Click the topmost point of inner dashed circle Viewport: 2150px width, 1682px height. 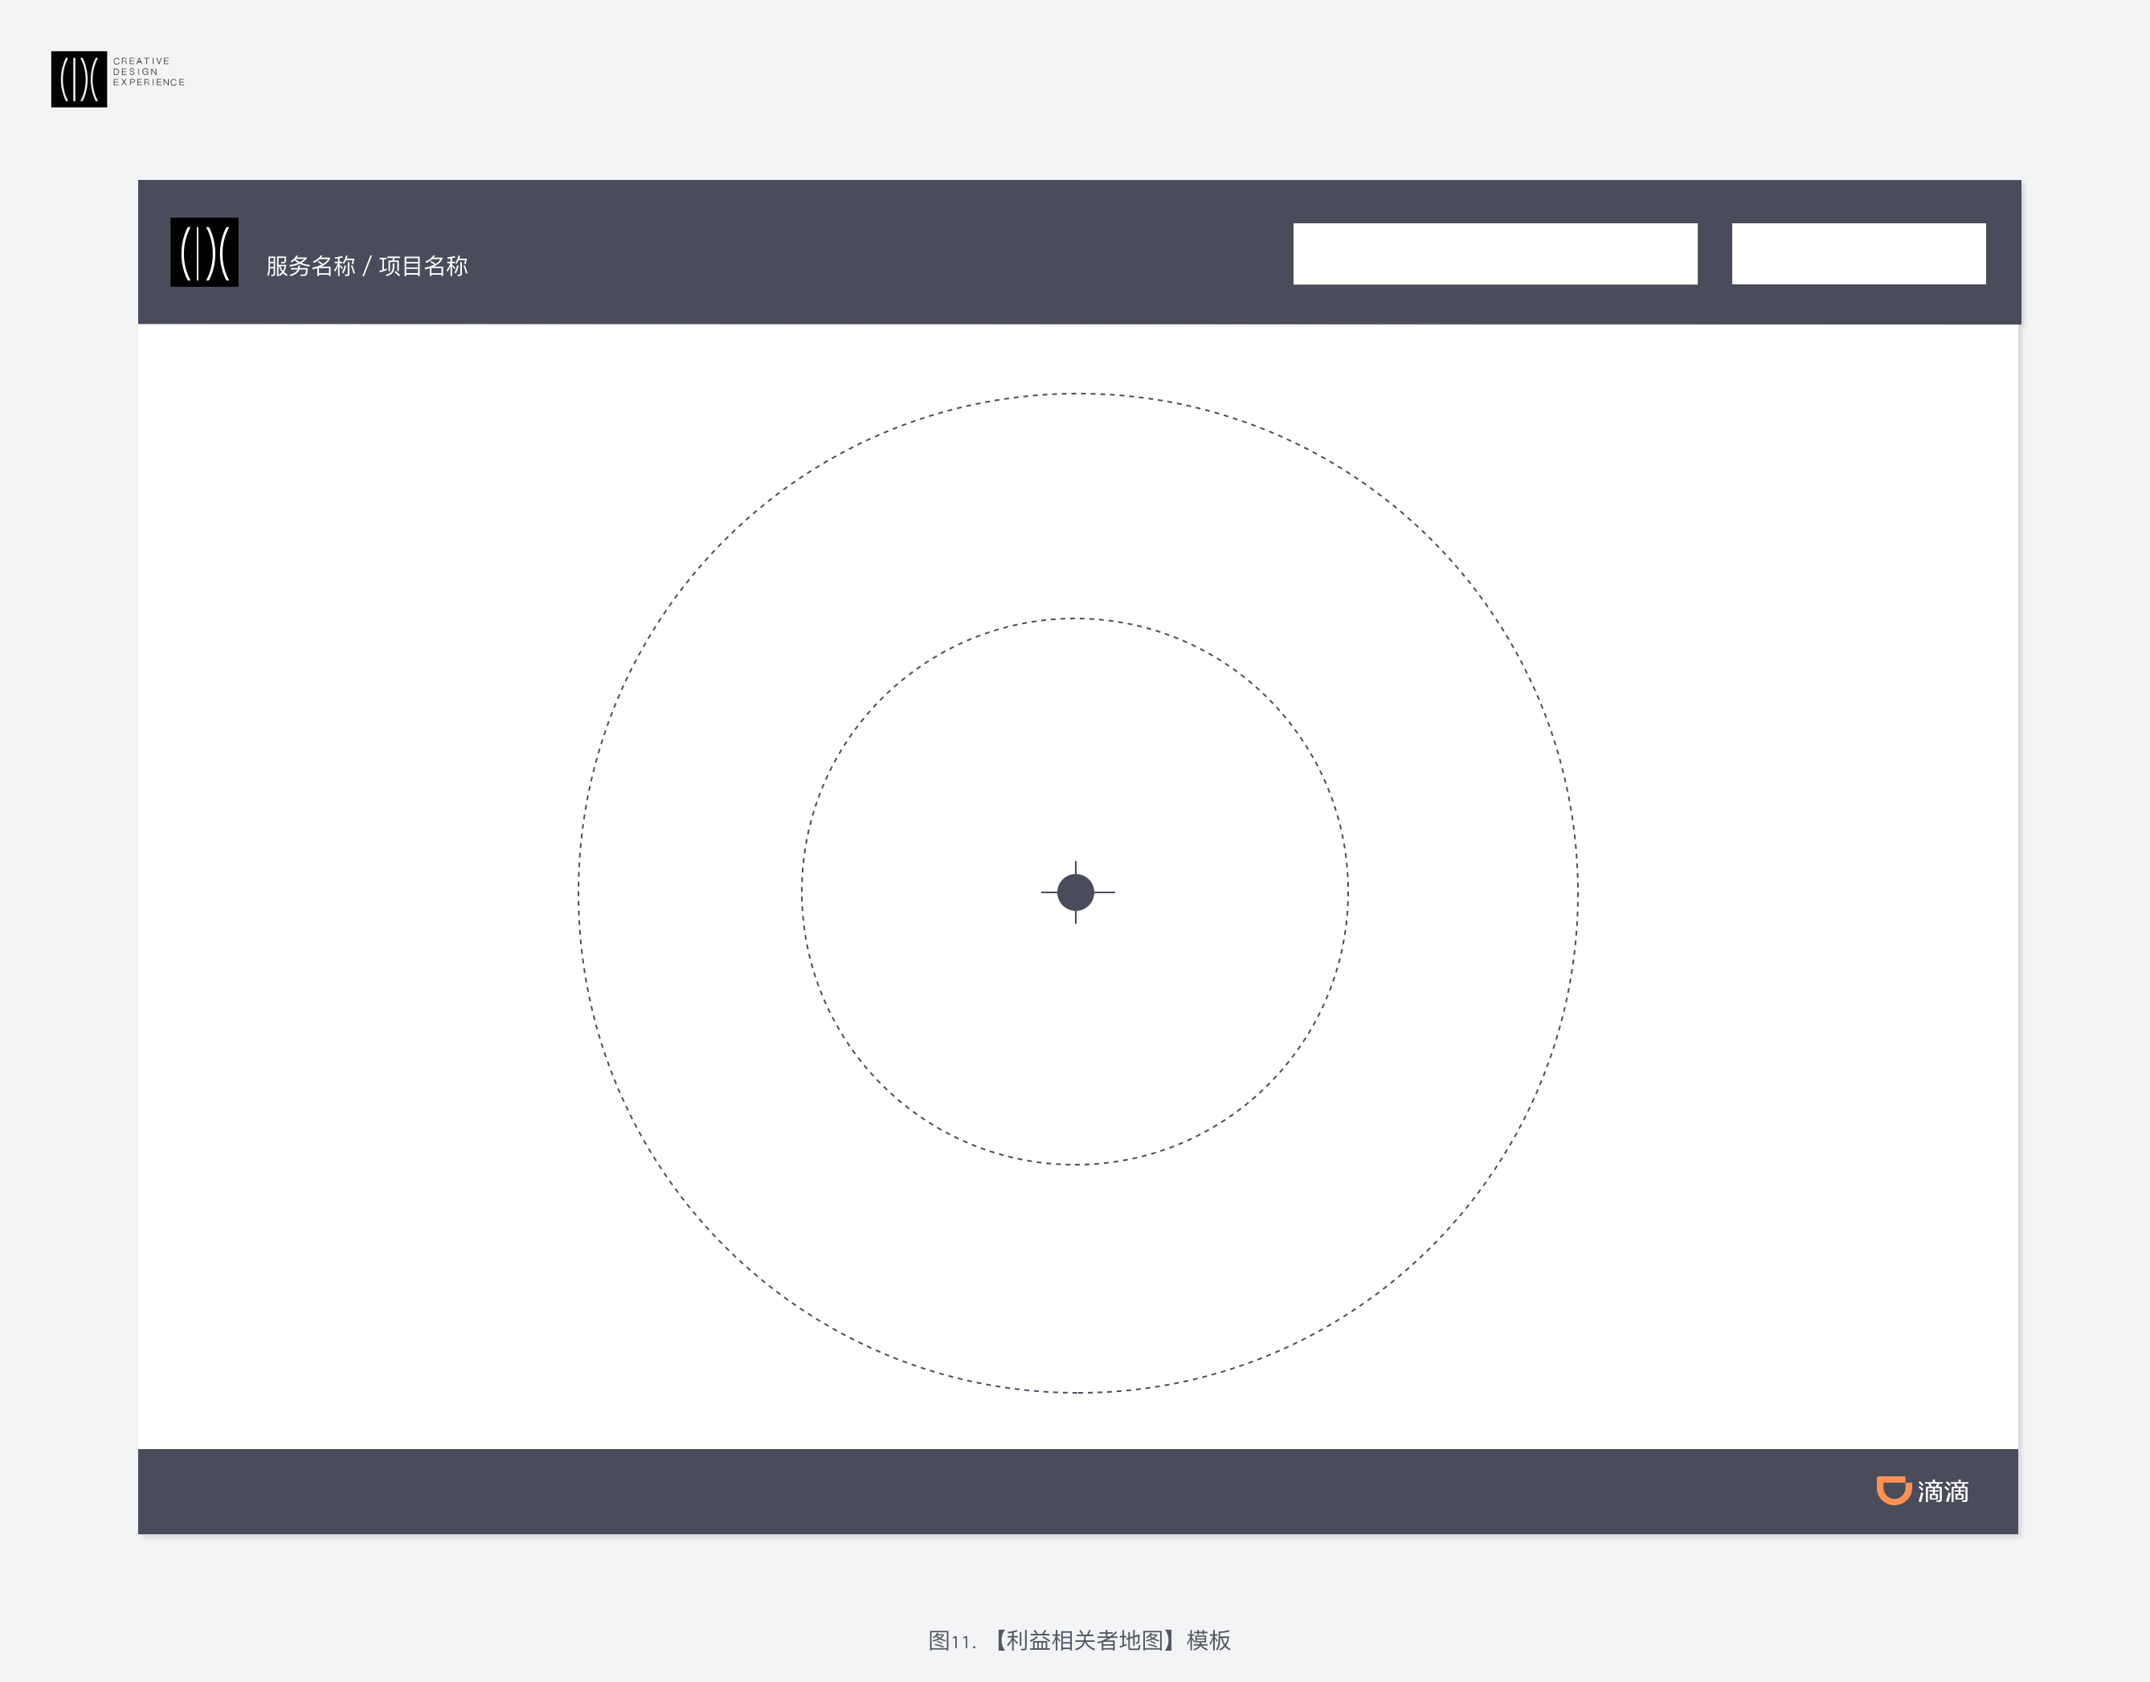pos(1074,619)
